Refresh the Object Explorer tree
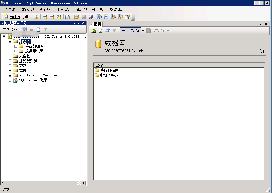 tap(38, 29)
